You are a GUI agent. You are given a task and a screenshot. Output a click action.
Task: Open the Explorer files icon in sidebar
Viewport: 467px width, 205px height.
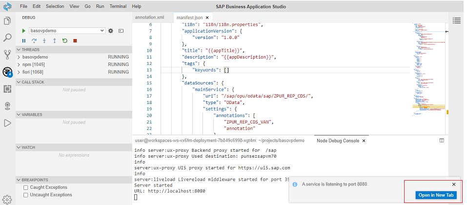[x=7, y=21]
